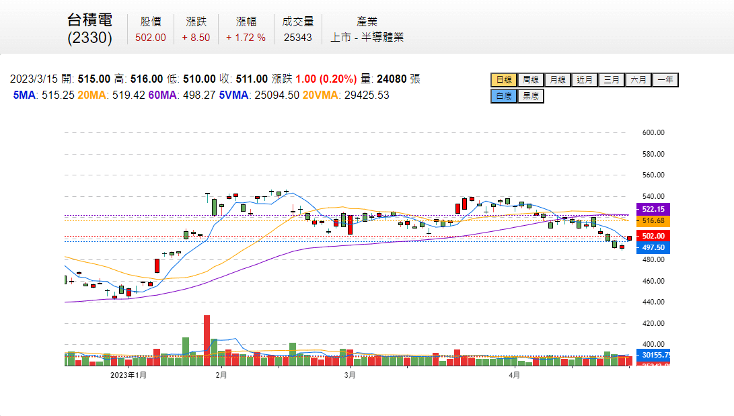Screen dimensions: 734x416
Task: Click the + 8.50 change value
Action: 196,38
